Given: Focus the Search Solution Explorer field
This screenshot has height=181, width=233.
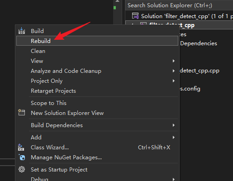Looking at the screenshot, I should coord(179,5).
